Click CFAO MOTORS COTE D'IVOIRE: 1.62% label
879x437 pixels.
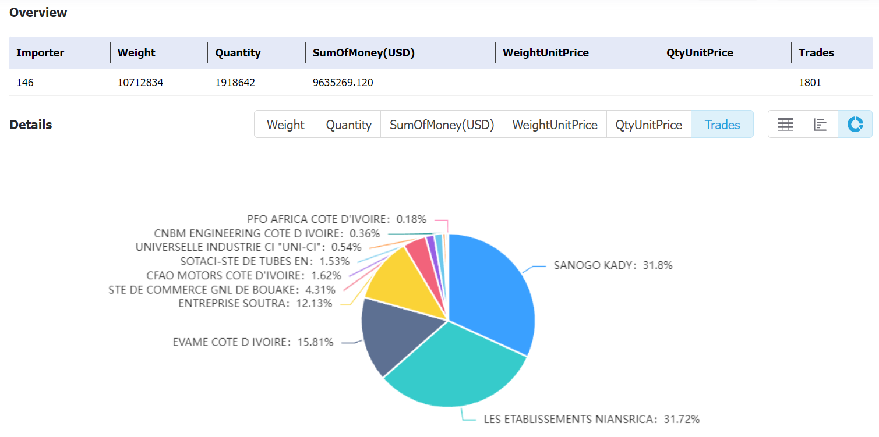tap(243, 275)
